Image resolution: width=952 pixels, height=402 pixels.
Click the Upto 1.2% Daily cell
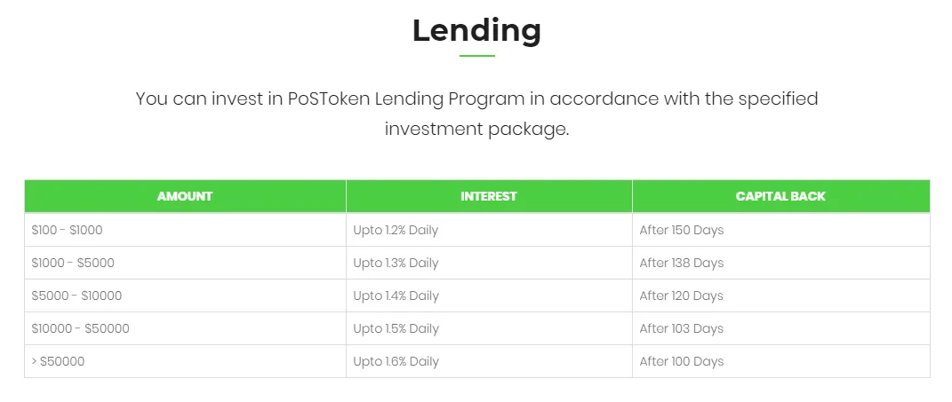(x=396, y=230)
